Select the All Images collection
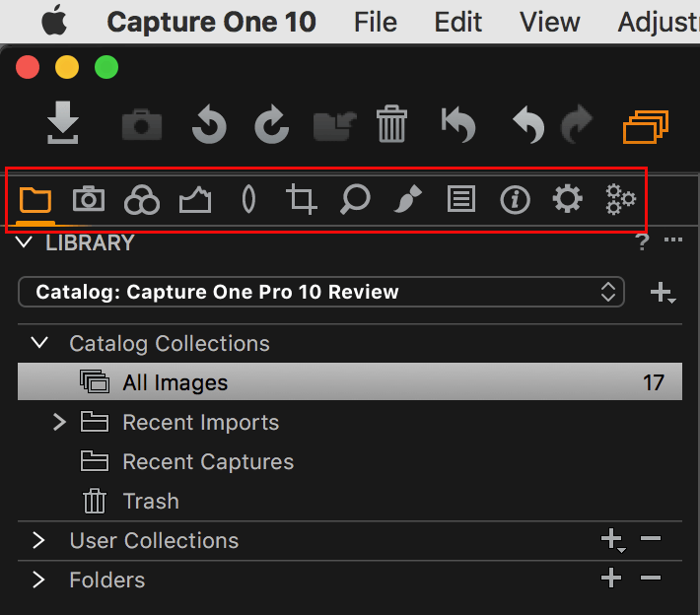The width and height of the screenshot is (700, 615). click(350, 382)
